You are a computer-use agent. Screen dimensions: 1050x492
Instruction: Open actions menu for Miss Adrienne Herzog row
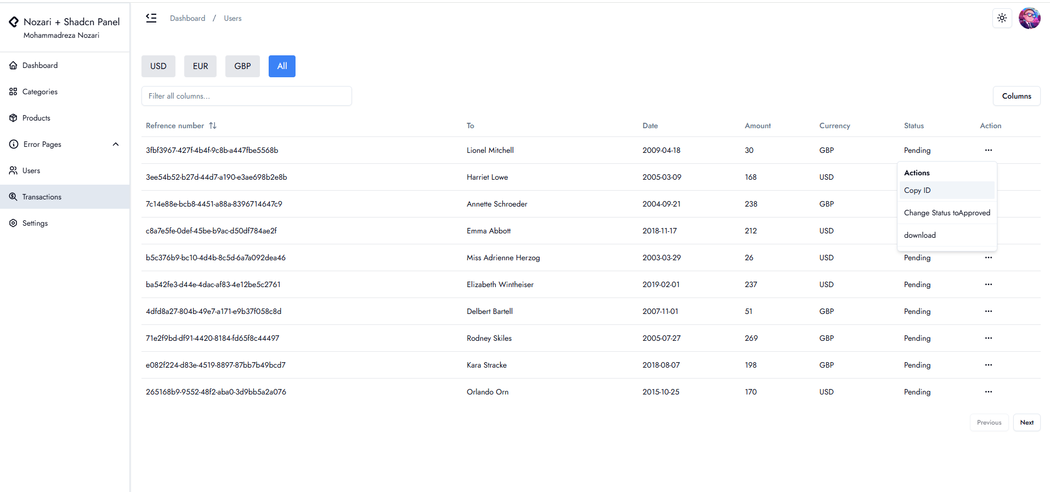[989, 258]
